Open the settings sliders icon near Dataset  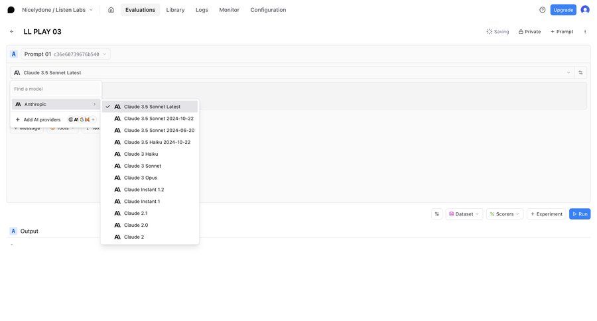tap(436, 214)
